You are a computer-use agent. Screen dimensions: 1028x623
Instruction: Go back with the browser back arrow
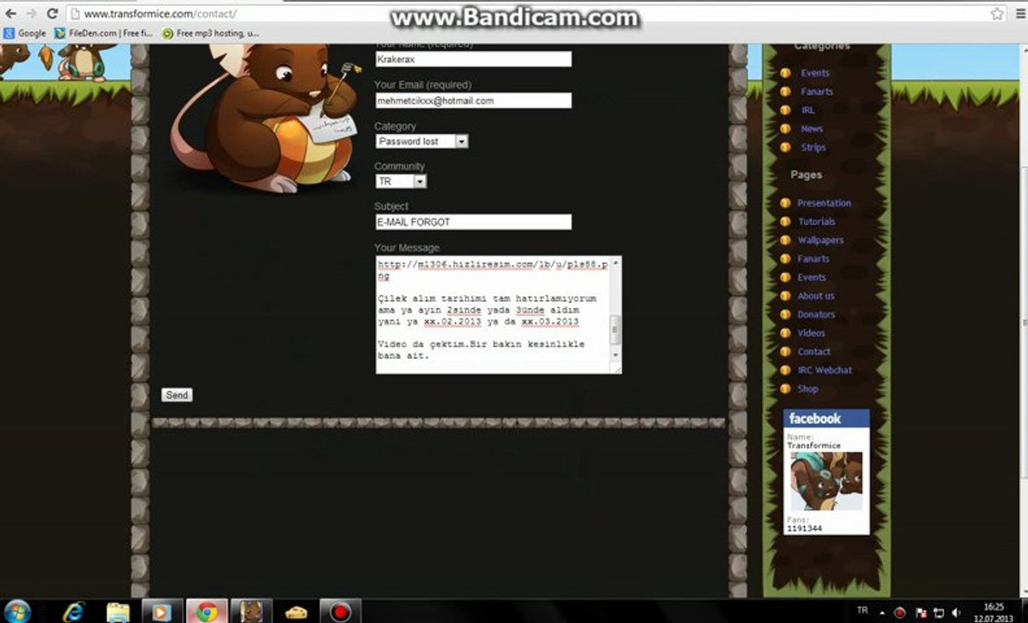(x=10, y=13)
